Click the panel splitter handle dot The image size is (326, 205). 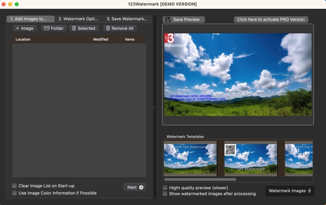coord(155,107)
